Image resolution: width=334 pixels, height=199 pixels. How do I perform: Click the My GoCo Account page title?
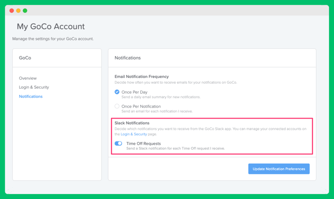click(50, 27)
